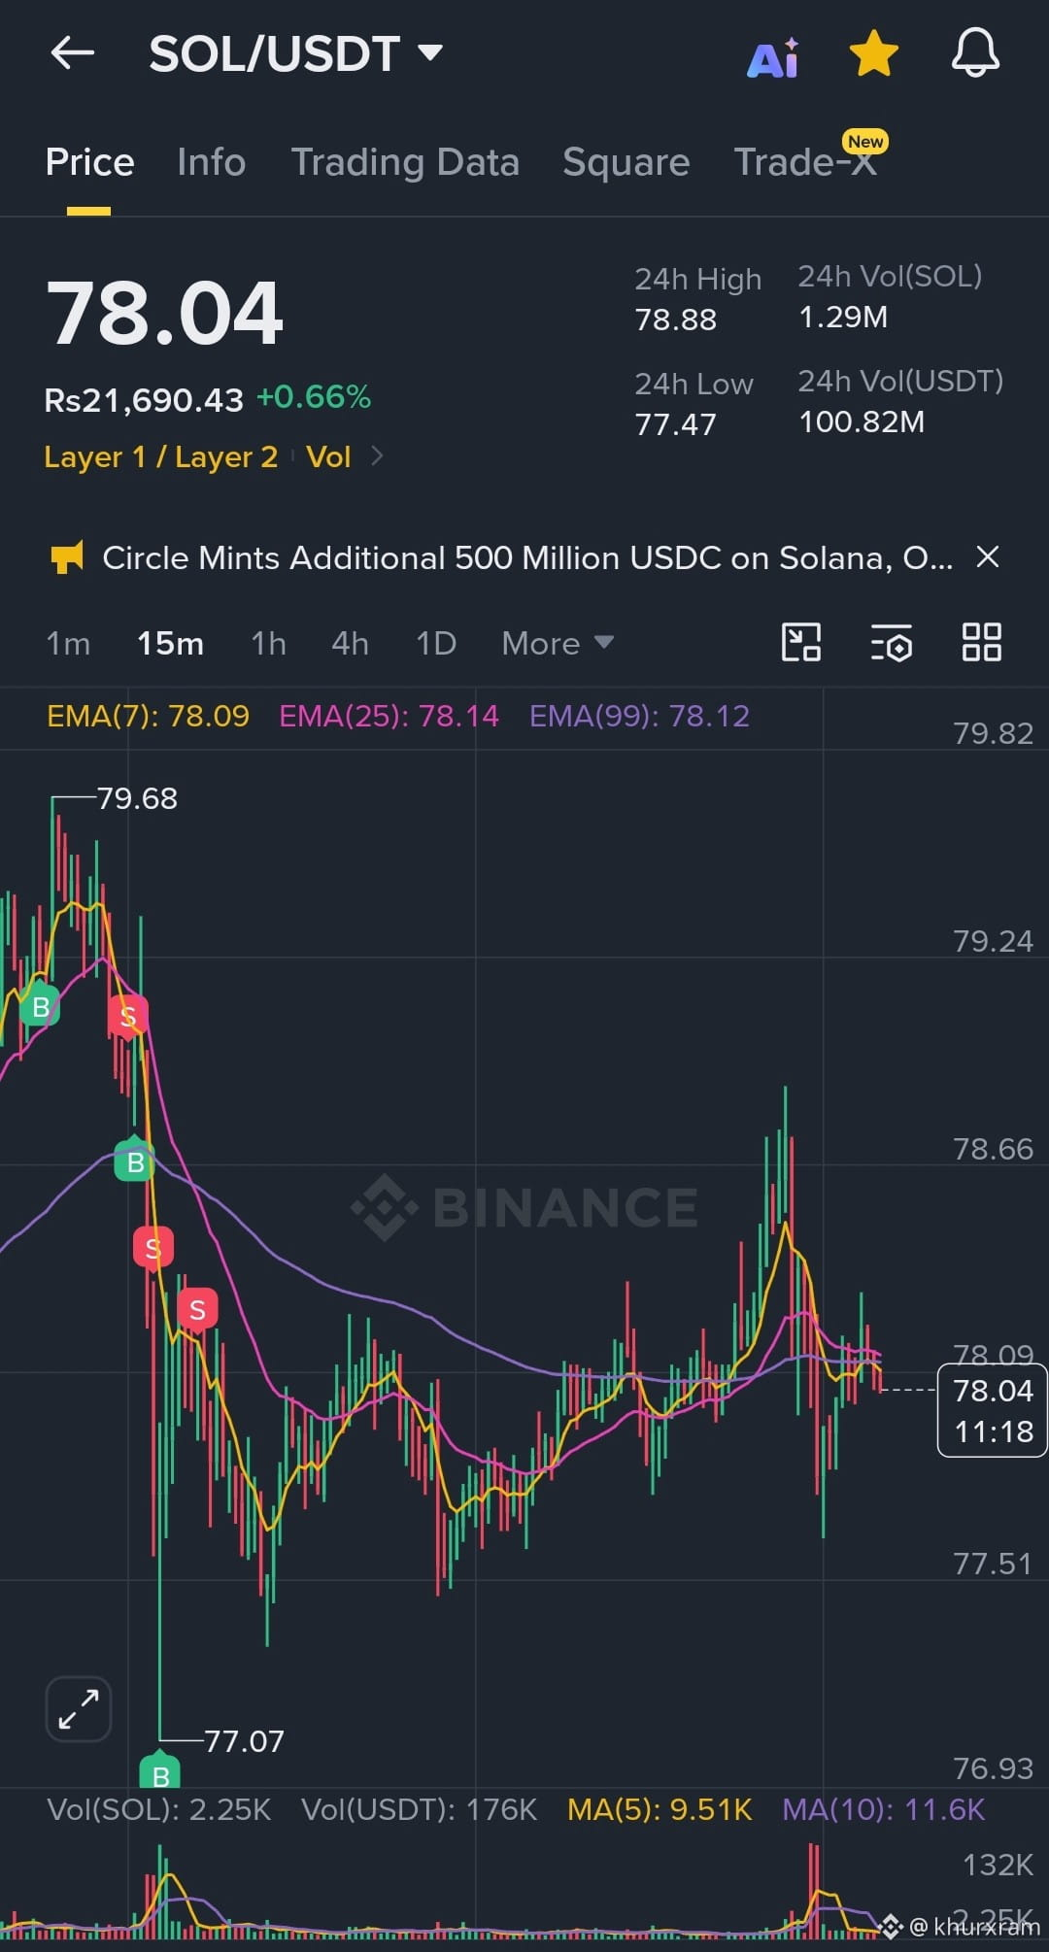Open the SOL/USDT pair selector dropdown
This screenshot has width=1049, height=1952.
(296, 53)
